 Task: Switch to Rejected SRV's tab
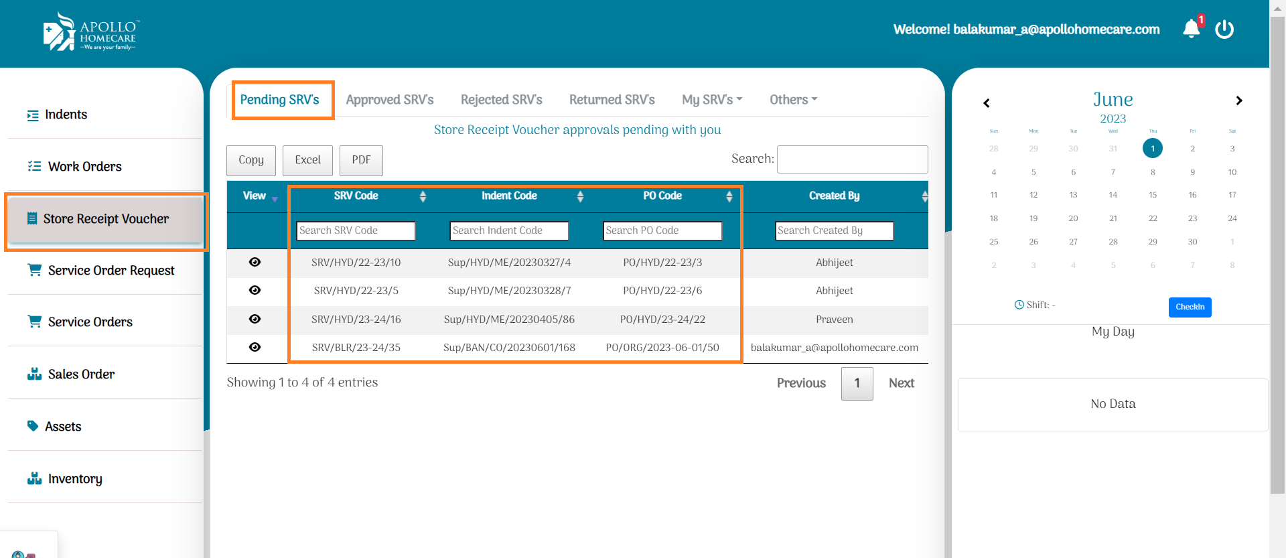tap(502, 100)
